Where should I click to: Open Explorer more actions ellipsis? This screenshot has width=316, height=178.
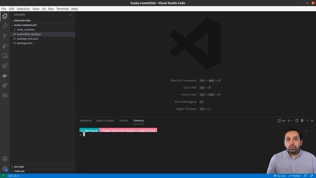(71, 15)
